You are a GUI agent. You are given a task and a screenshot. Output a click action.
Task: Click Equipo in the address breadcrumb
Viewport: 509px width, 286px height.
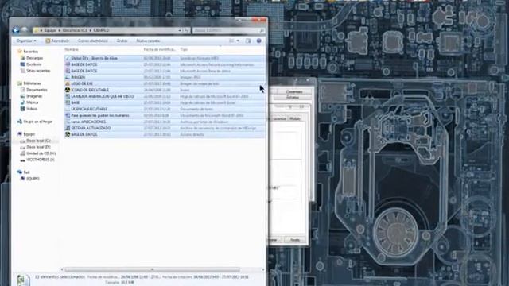(50, 30)
